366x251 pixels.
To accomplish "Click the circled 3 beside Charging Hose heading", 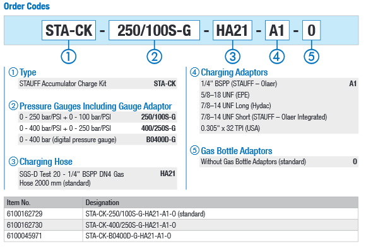I will point(13,162).
